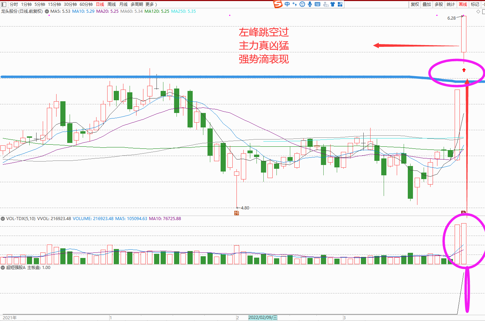Viewport: 485px width, 321px height.
Task: Click the diamond icon at chart top right
Action: [478, 12]
